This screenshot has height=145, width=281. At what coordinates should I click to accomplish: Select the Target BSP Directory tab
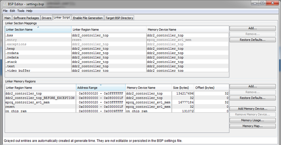click(119, 18)
